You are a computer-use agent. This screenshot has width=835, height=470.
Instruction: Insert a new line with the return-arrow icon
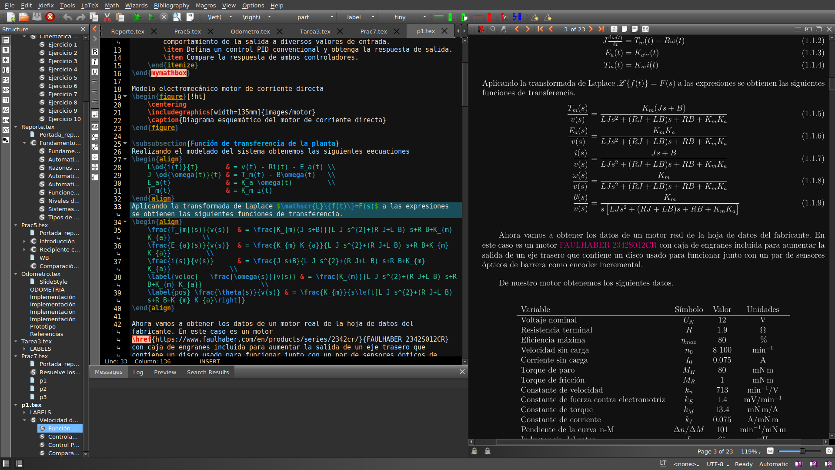[95, 114]
